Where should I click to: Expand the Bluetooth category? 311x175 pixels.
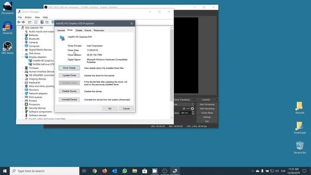(x=22, y=39)
